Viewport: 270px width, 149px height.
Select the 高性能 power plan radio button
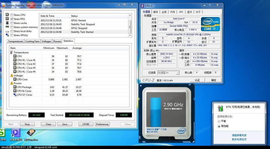(219, 126)
